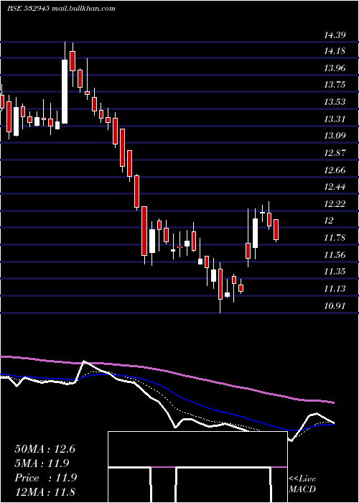Click the tall white candle near 14.18

(65, 91)
